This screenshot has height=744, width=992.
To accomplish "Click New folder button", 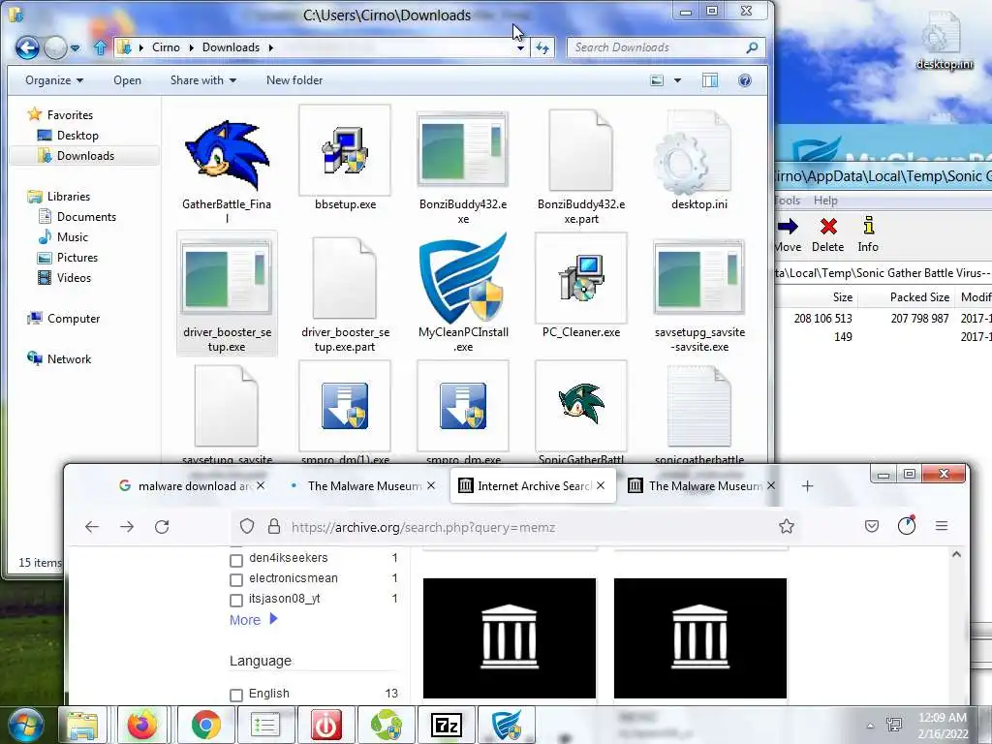I will (294, 80).
